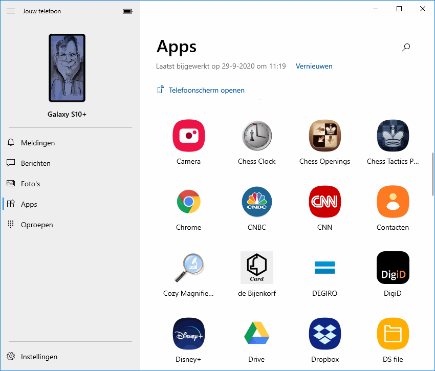Maximize the Jouw telefoon window
The height and width of the screenshot is (371, 435).
(x=399, y=9)
